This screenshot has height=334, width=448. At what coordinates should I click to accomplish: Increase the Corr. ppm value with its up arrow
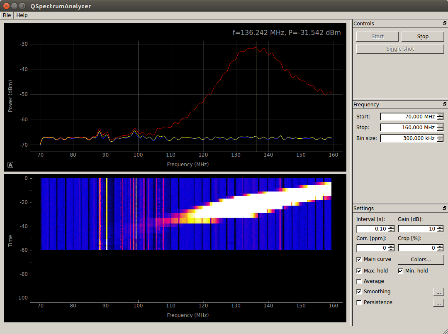[x=391, y=246]
